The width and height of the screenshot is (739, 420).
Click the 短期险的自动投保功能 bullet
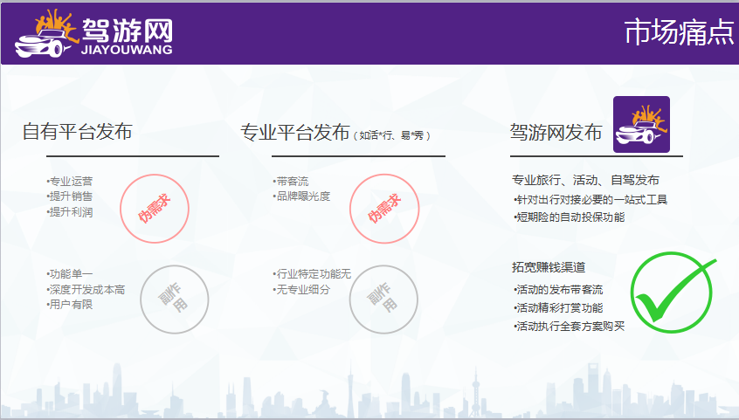[x=569, y=217]
